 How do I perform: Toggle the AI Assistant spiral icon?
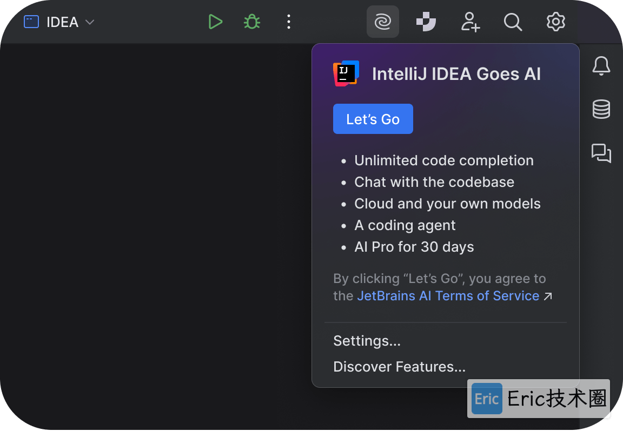[x=383, y=22]
